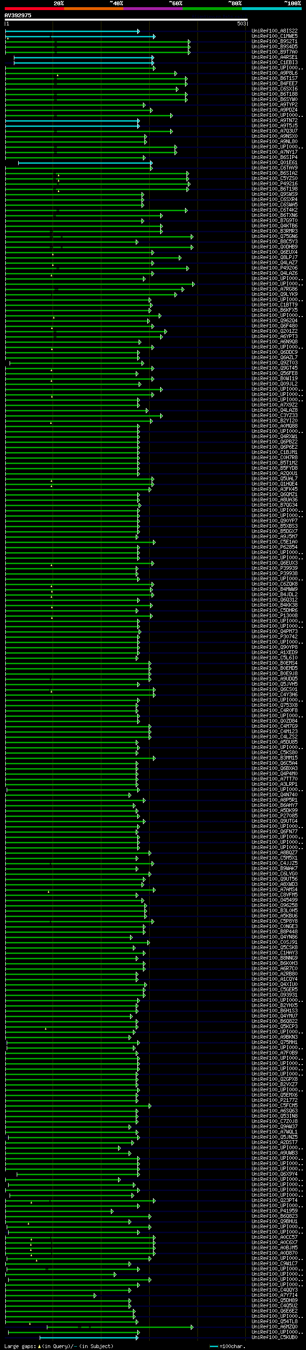Select hit label UniRef100_C6SX16

point(274,89)
